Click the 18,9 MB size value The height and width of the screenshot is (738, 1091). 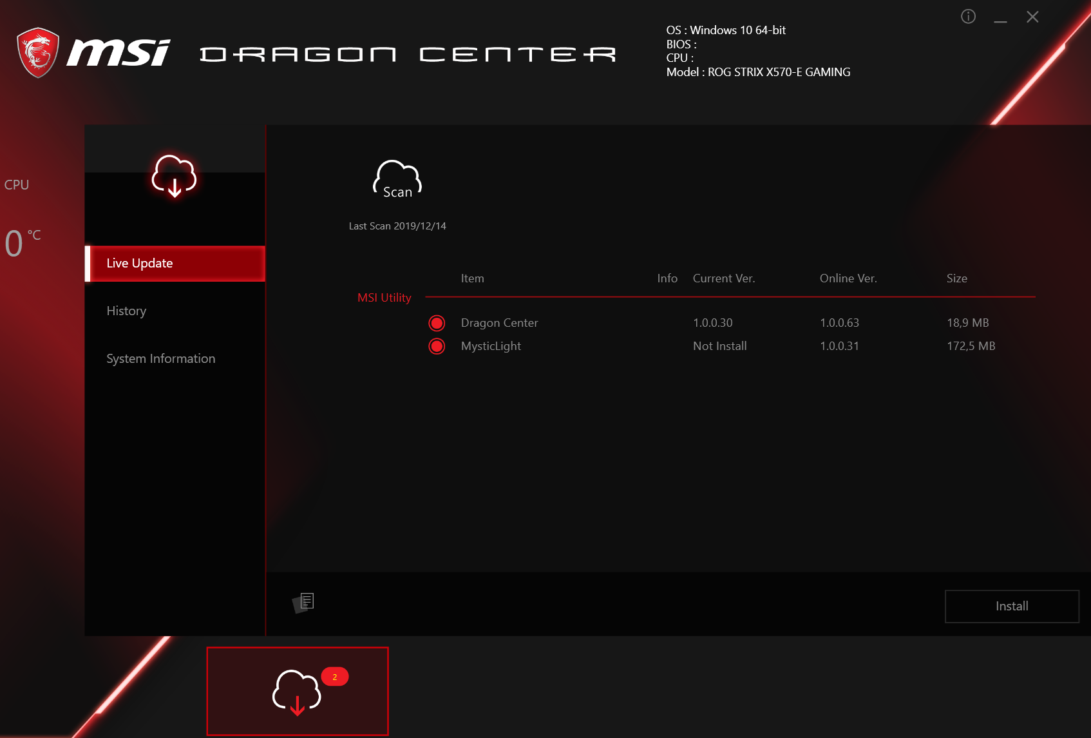coord(968,323)
